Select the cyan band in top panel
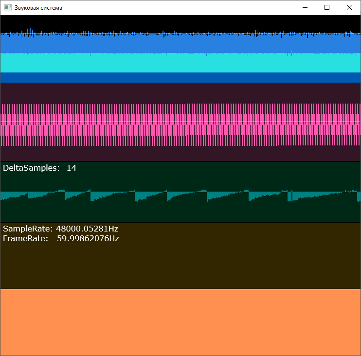The image size is (361, 356). click(180, 63)
